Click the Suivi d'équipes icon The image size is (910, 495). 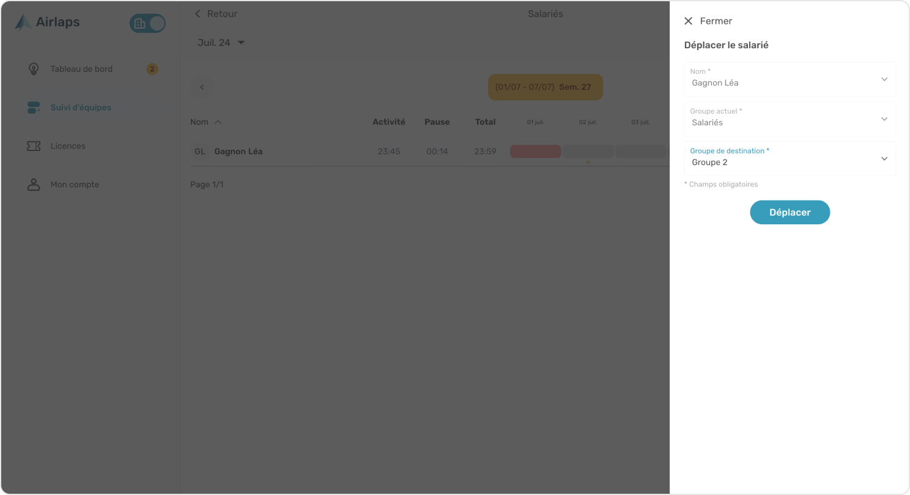pos(34,108)
